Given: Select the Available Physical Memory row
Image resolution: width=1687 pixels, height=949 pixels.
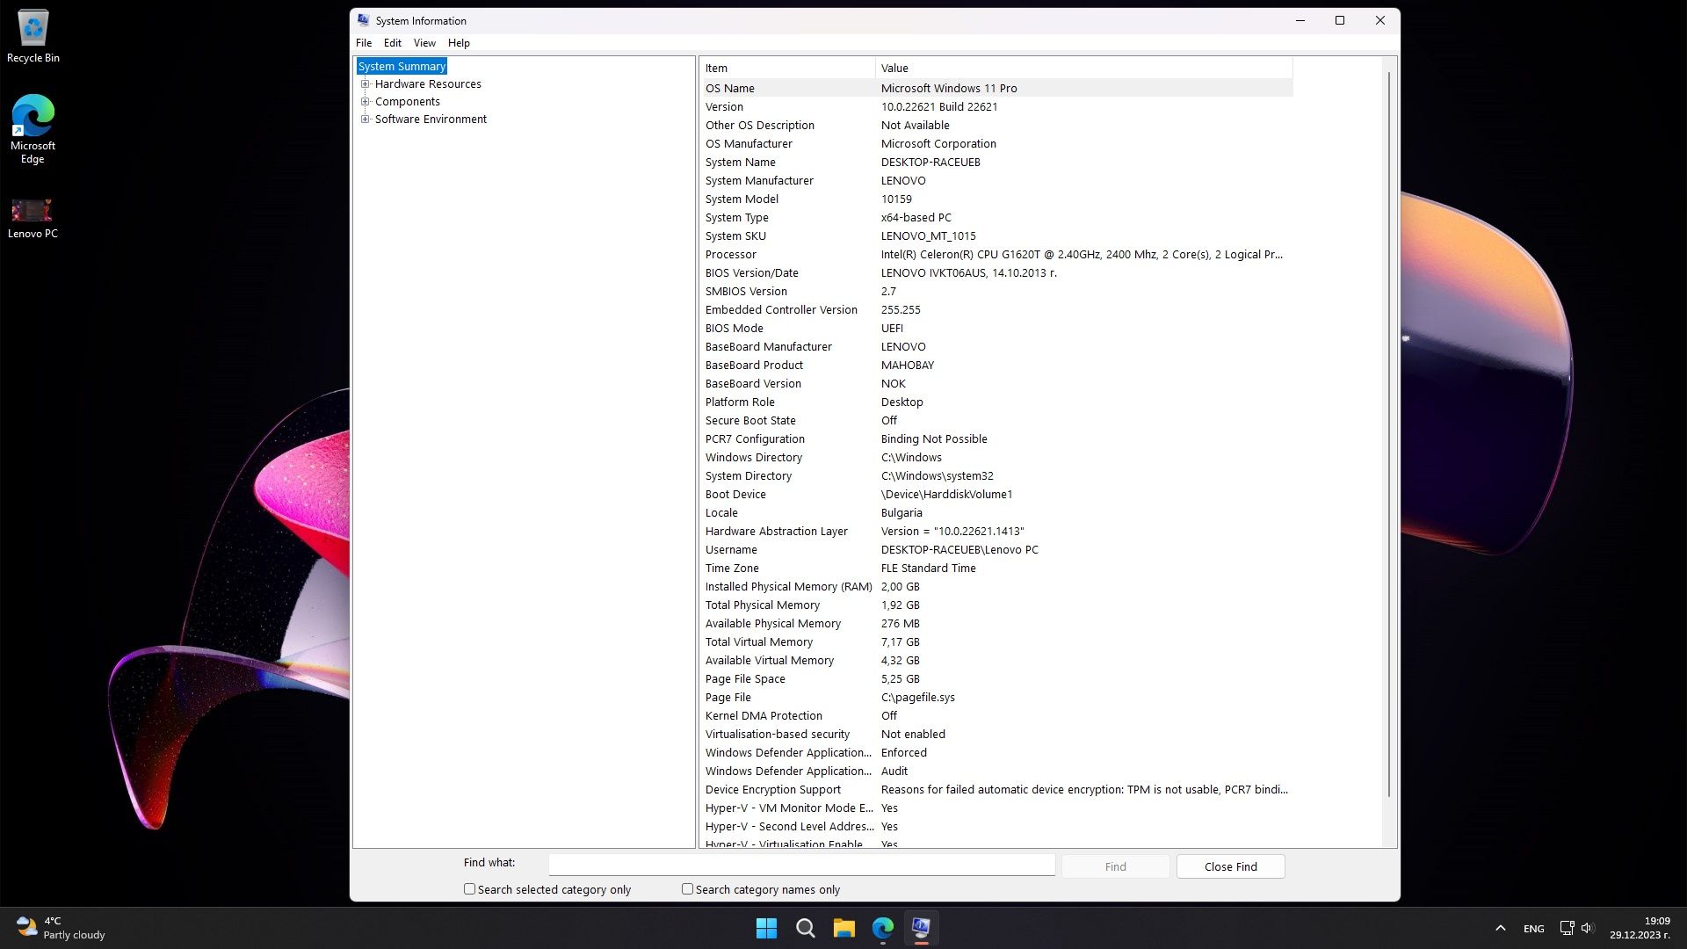Looking at the screenshot, I should [x=996, y=624].
